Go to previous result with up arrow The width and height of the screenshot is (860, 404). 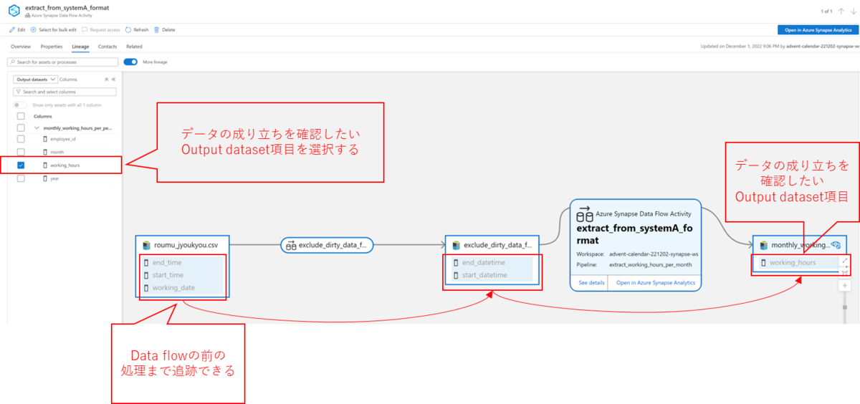[842, 11]
